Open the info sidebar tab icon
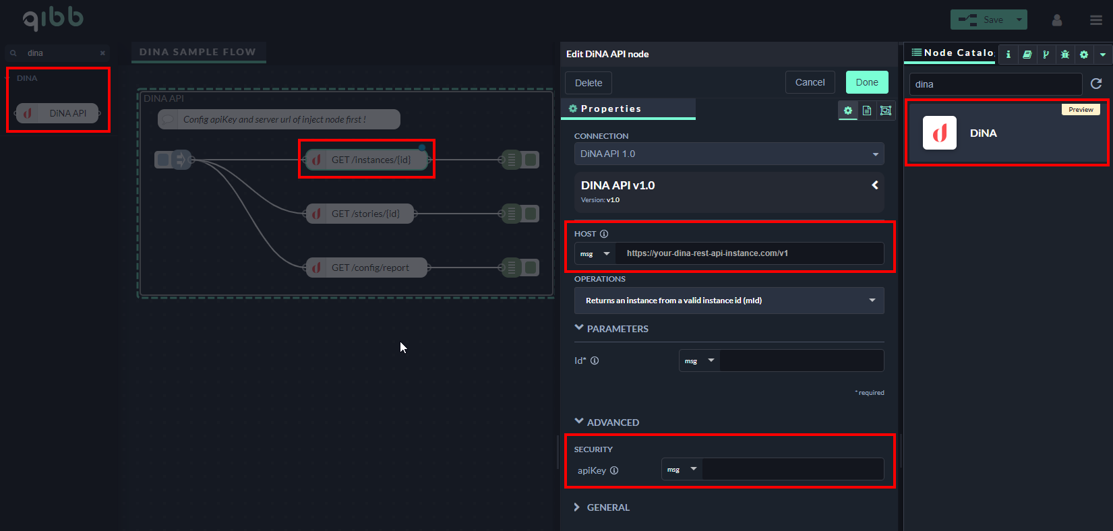Image resolution: width=1113 pixels, height=531 pixels. (x=1008, y=55)
